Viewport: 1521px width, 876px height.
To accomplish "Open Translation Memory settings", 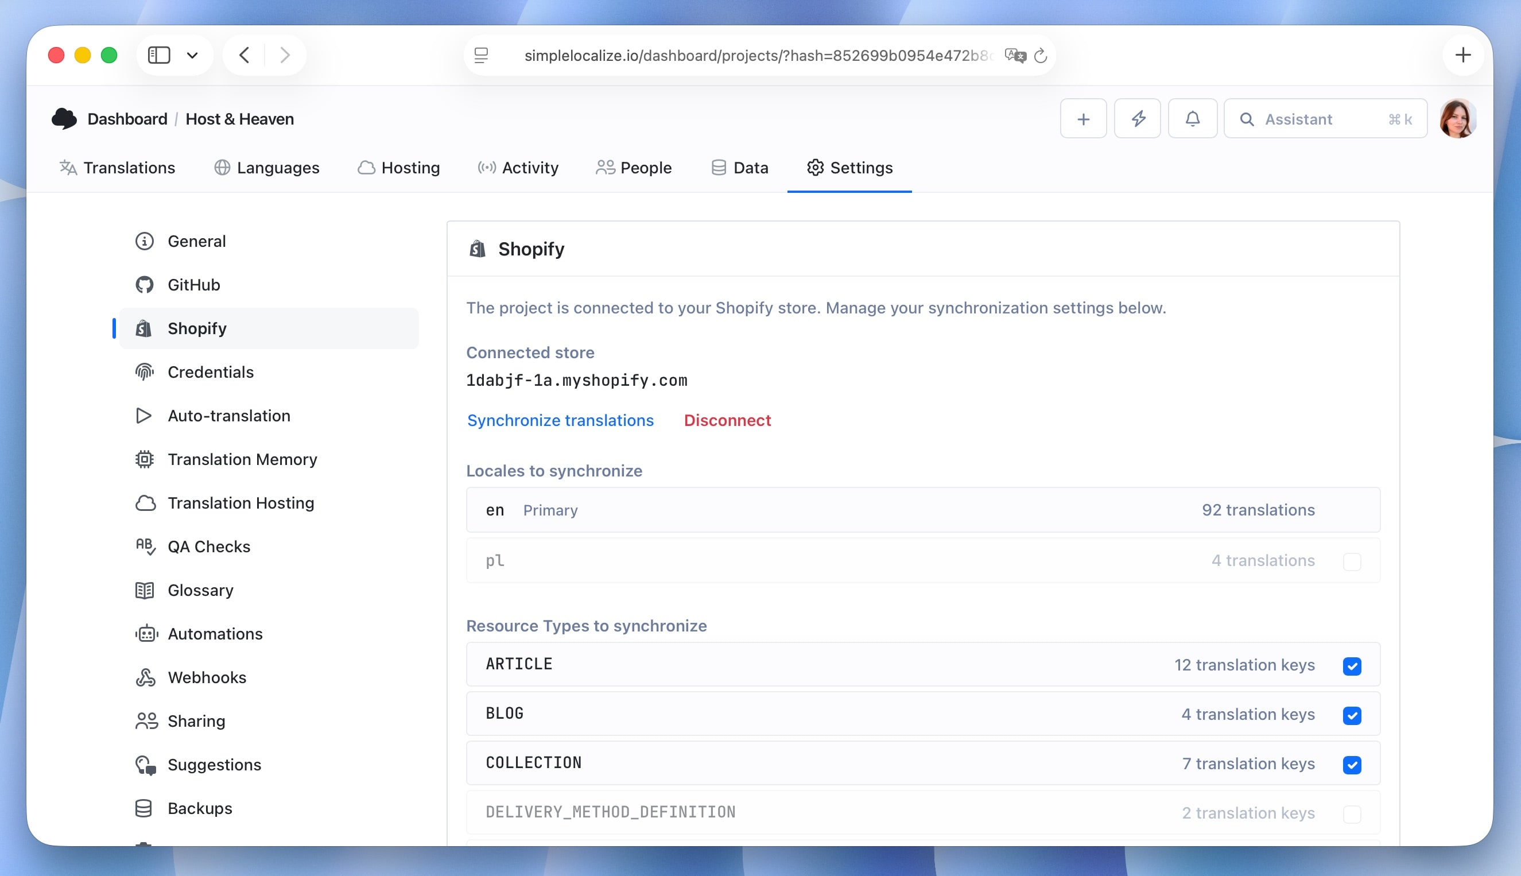I will (x=242, y=459).
